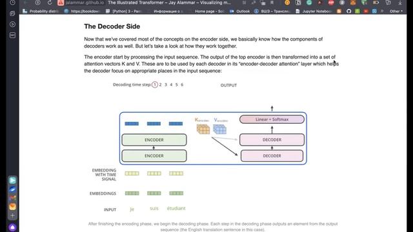
Task: Click the sidebar collections cube icon
Action: pos(12,14)
